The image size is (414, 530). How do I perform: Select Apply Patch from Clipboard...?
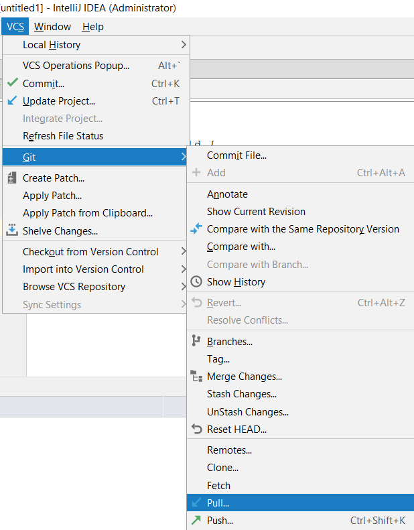[88, 213]
